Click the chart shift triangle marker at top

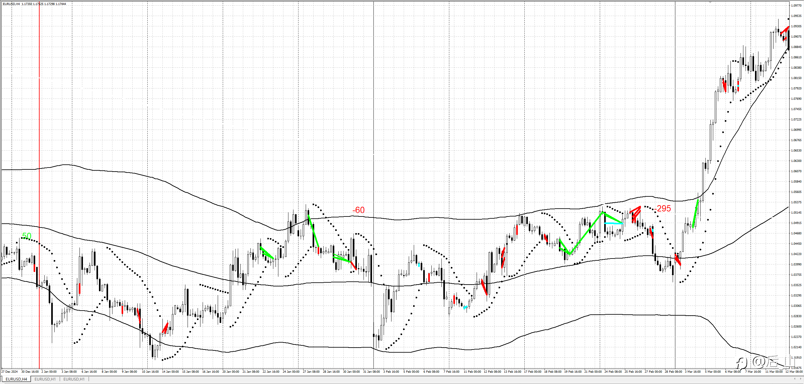pyautogui.click(x=710, y=2)
